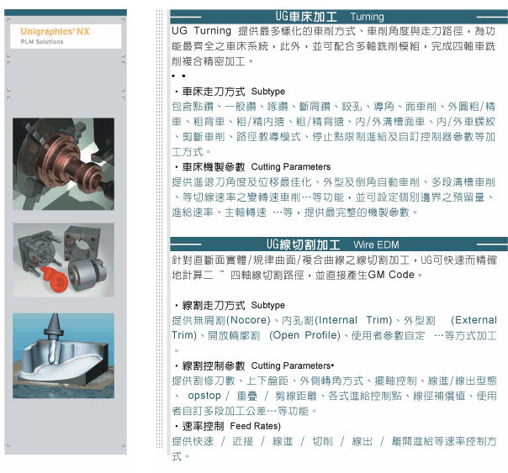508x473 pixels.
Task: Click the text 者自訂多段加工公差
Action: [219, 411]
